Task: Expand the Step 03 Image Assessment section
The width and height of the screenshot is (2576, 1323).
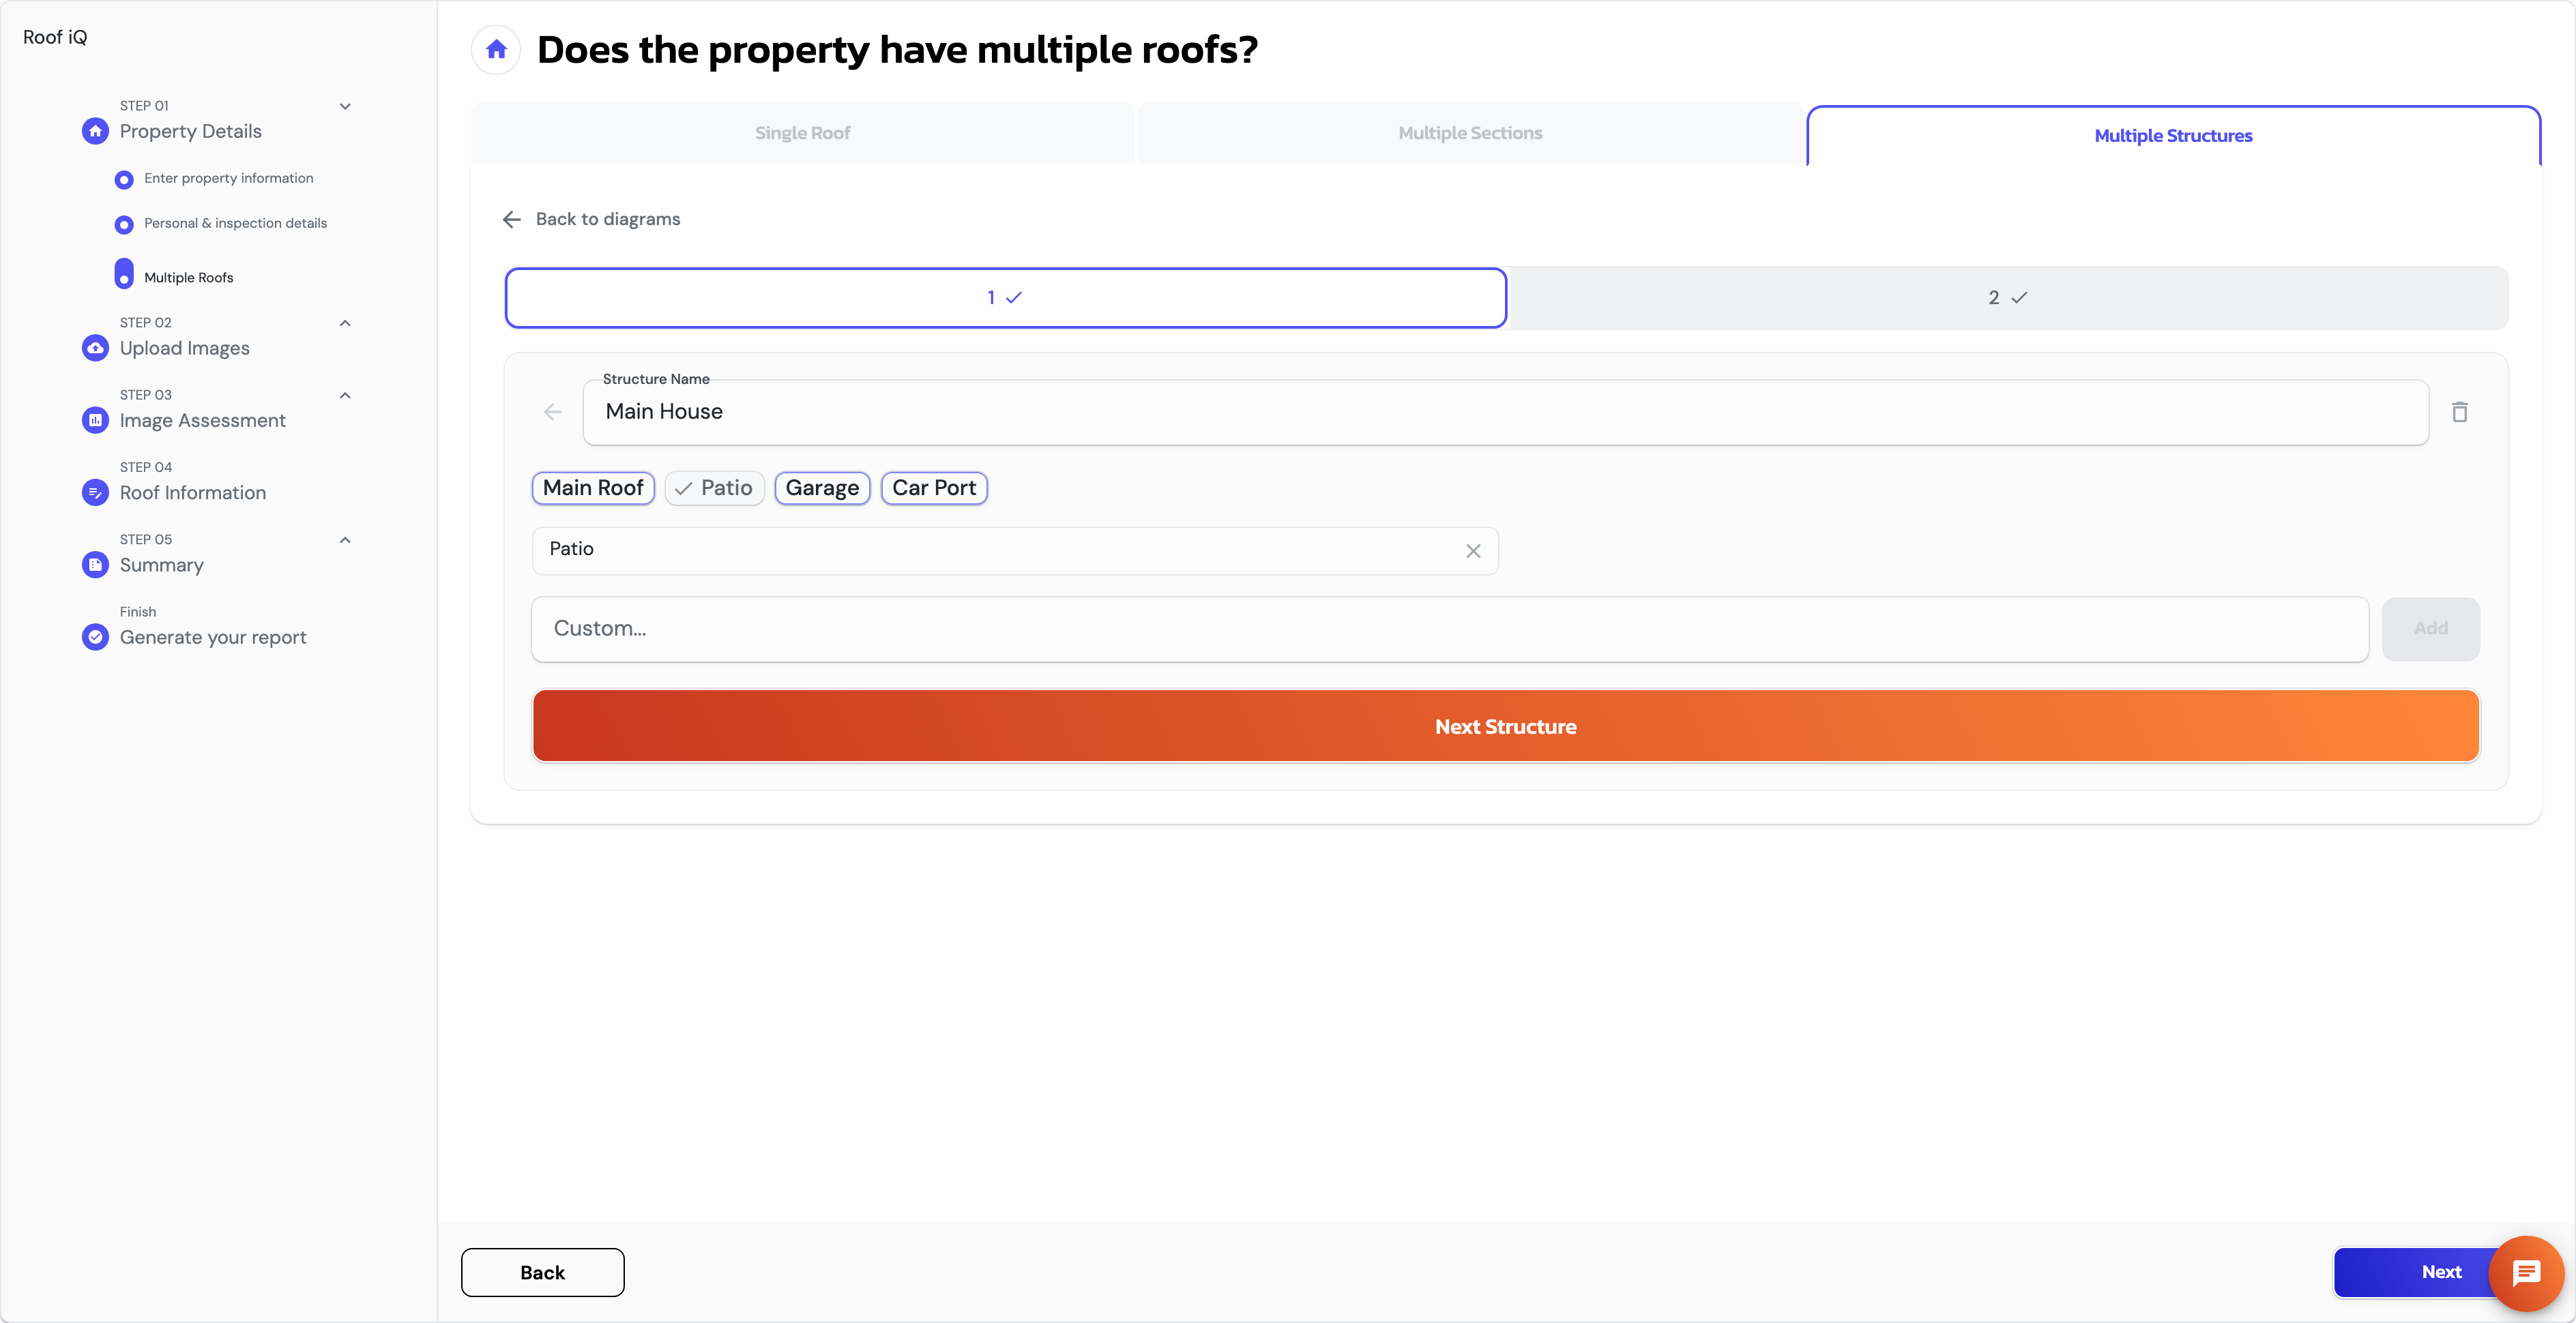Action: (x=345, y=395)
